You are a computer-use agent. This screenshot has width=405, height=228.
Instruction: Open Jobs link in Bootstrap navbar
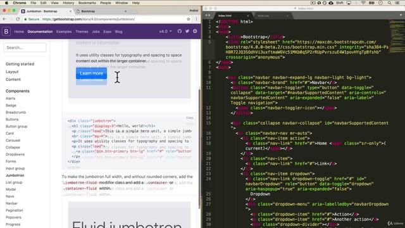pyautogui.click(x=96, y=32)
